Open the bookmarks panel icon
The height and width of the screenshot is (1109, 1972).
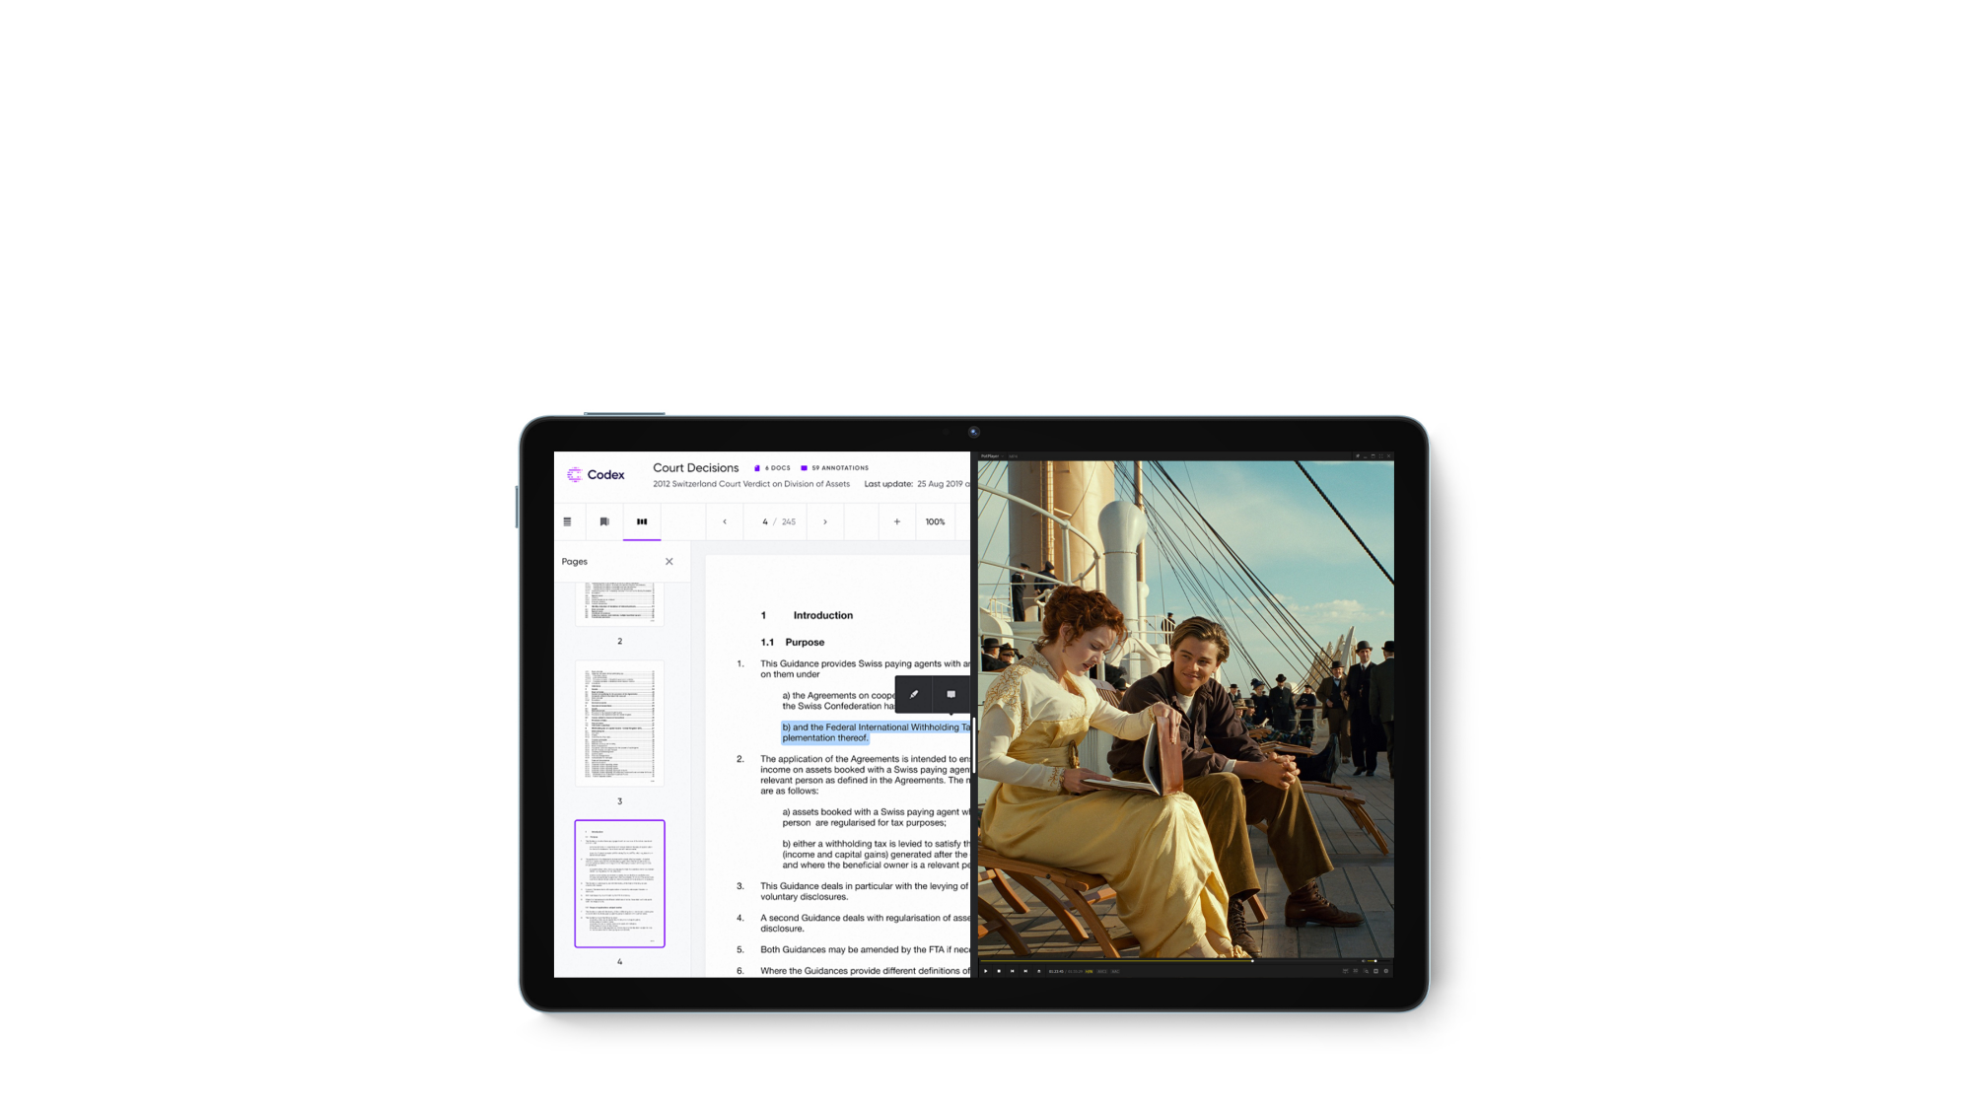[604, 521]
